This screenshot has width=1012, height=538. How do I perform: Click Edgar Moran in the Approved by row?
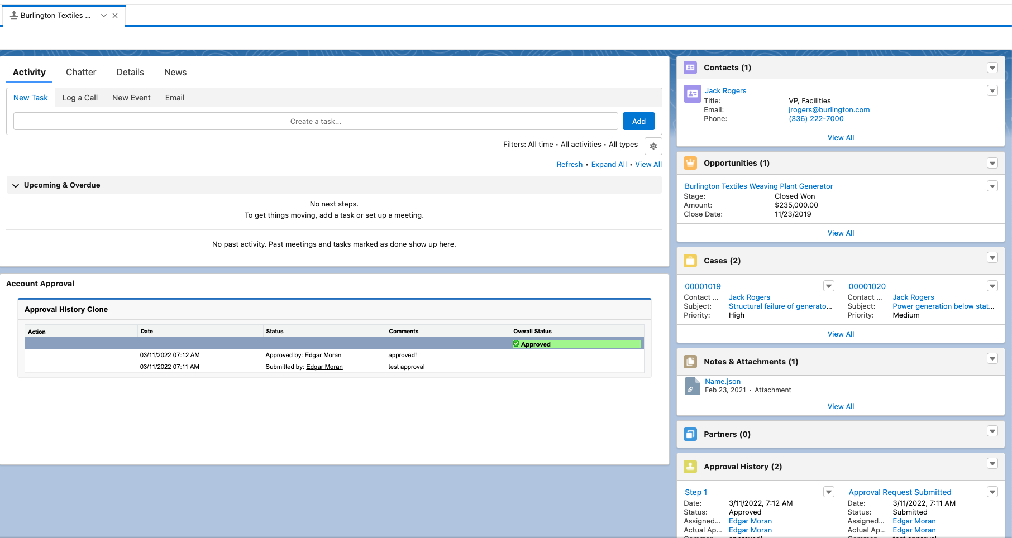click(x=323, y=355)
